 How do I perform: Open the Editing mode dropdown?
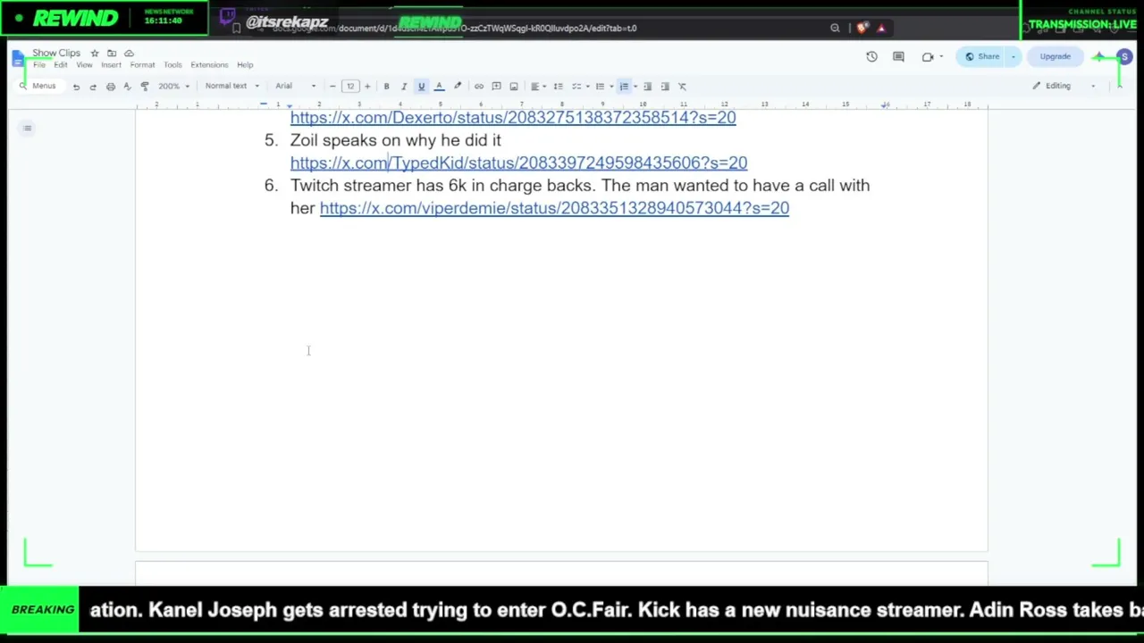click(x=1064, y=87)
